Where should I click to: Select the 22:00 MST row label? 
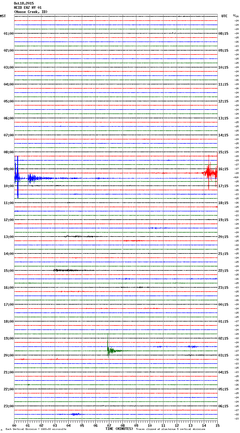(x=8, y=389)
